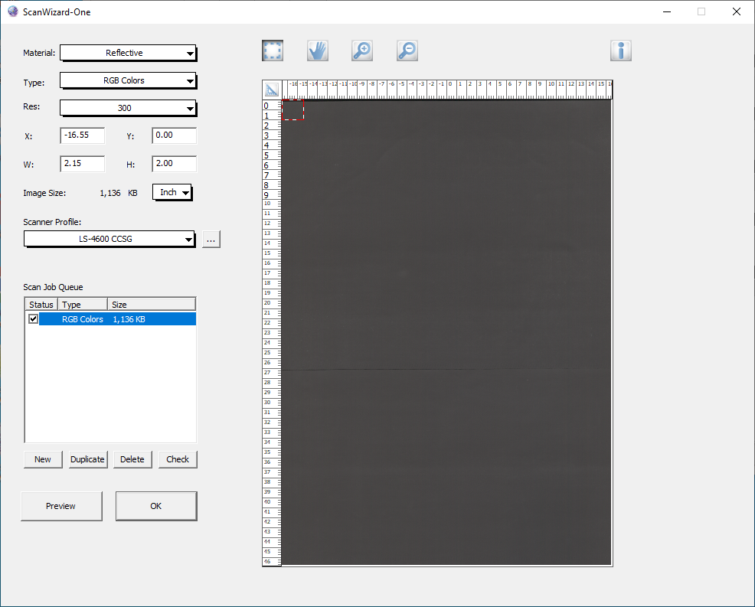Select the selection frame tool
The image size is (755, 607).
point(272,50)
